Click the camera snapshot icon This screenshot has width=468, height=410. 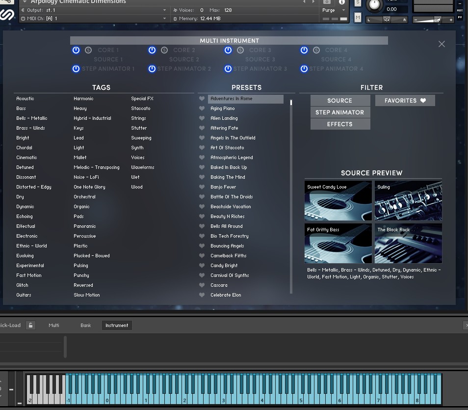[x=327, y=2]
